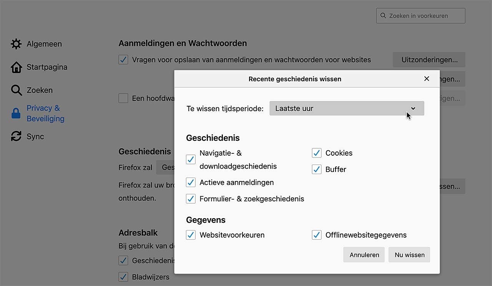Disable Websitevoorkeuren under Gegevens
Viewport: 492px width, 286px height.
191,235
